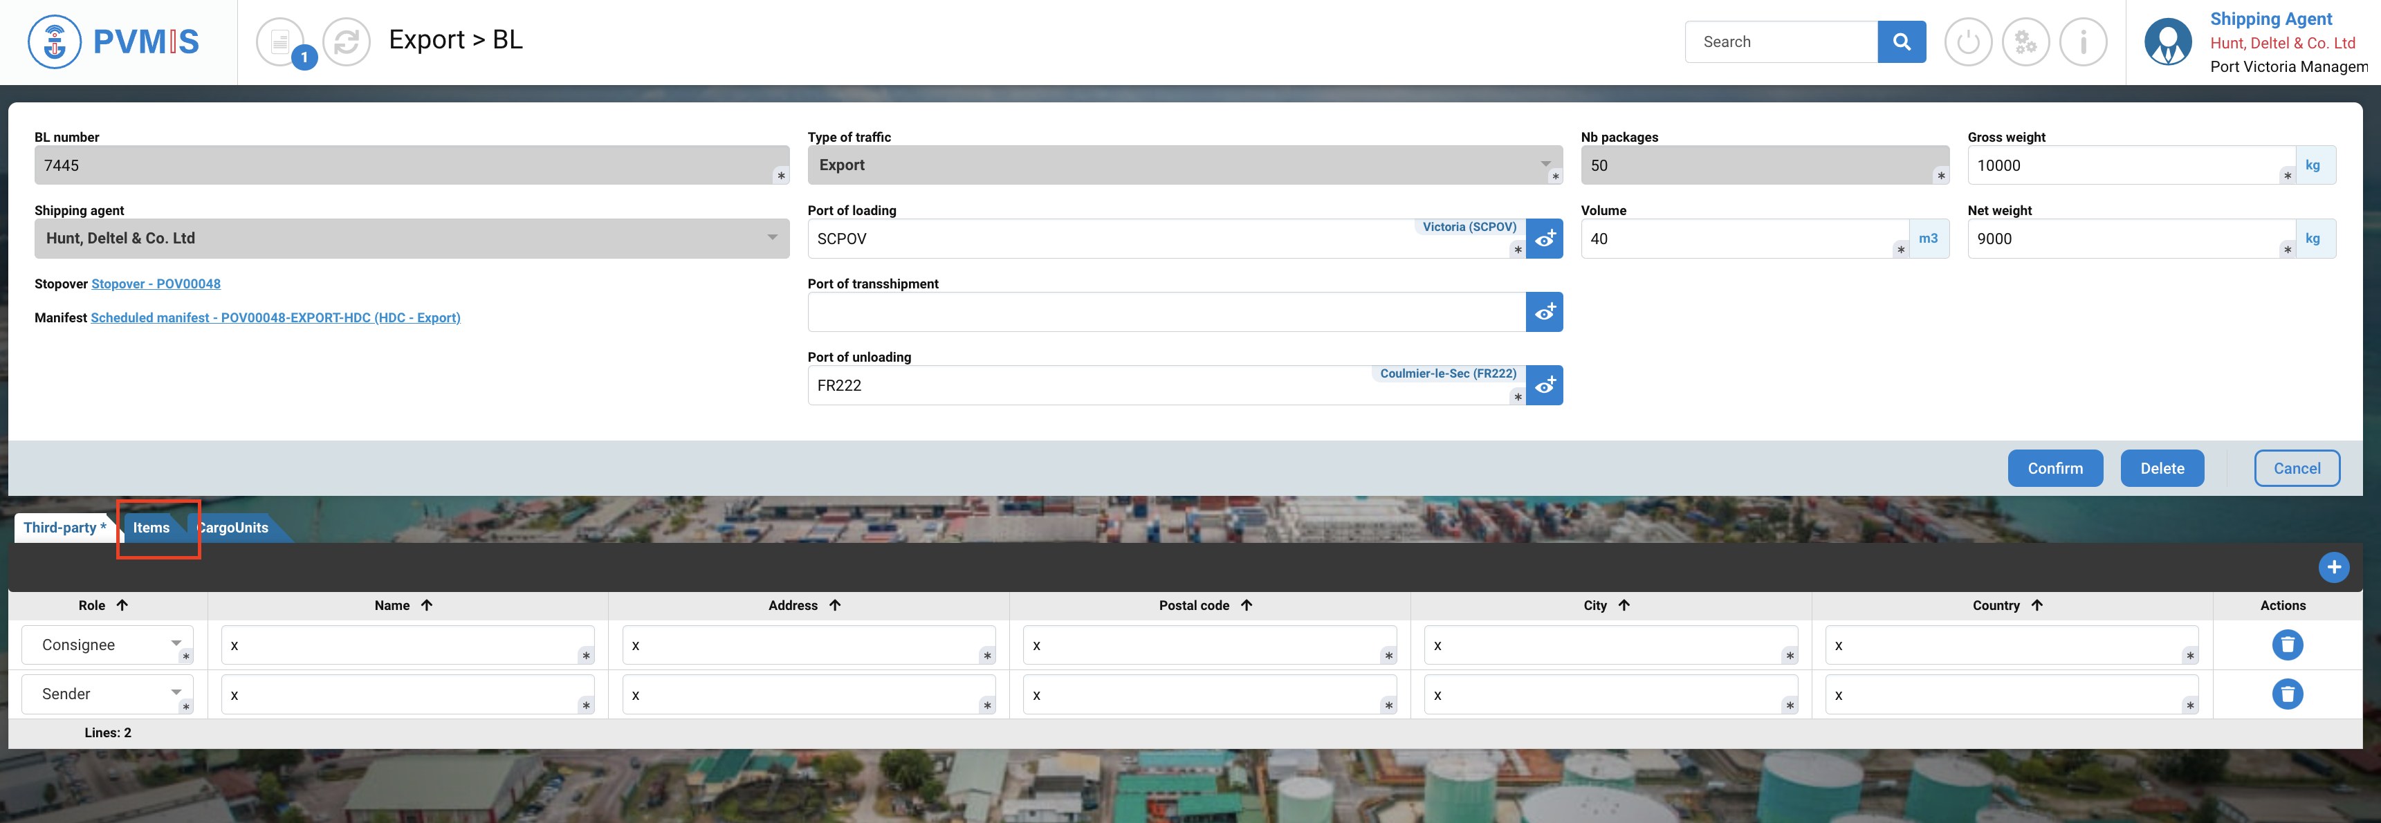Switch to the CargoUnits tab
Viewport: 2381px width, 823px height.
click(x=235, y=528)
